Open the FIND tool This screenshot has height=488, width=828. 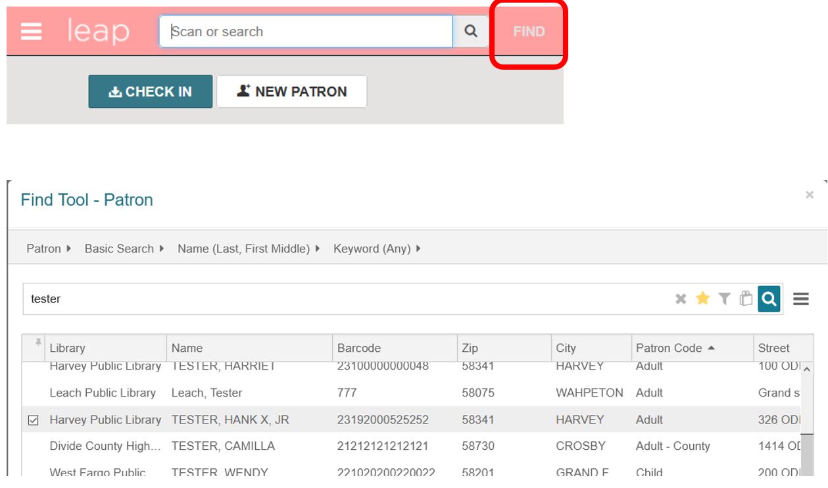point(529,32)
